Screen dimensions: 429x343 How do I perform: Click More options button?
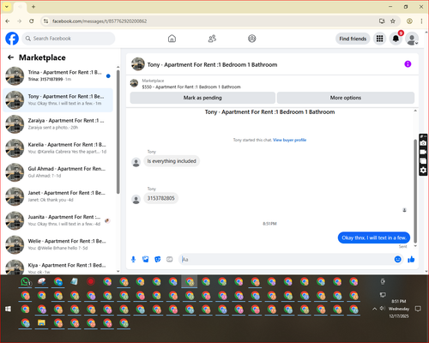pyautogui.click(x=346, y=98)
